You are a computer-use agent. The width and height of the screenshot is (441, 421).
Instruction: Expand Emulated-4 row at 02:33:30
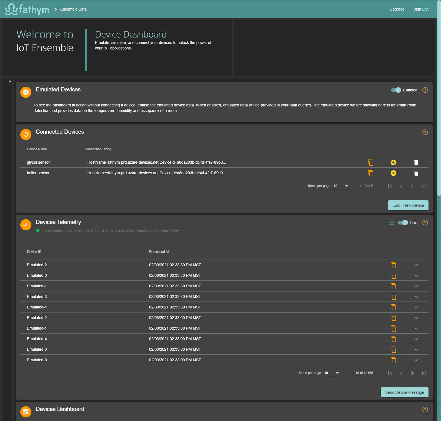tap(416, 307)
